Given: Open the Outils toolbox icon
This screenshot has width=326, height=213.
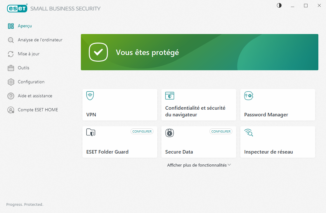Looking at the screenshot, I should [x=11, y=68].
